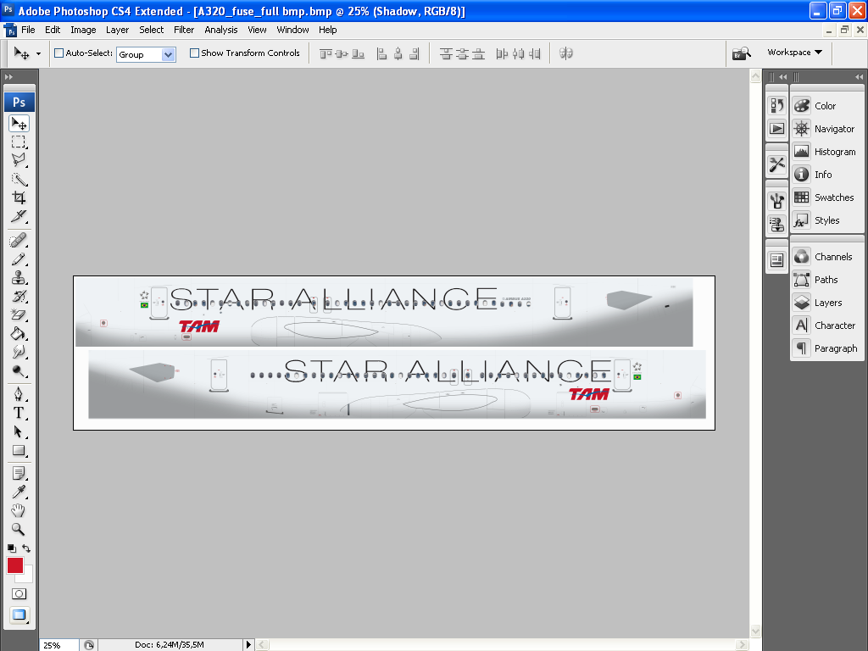Viewport: 868px width, 651px height.
Task: Select the Rectangular Marquee tool
Action: (x=19, y=142)
